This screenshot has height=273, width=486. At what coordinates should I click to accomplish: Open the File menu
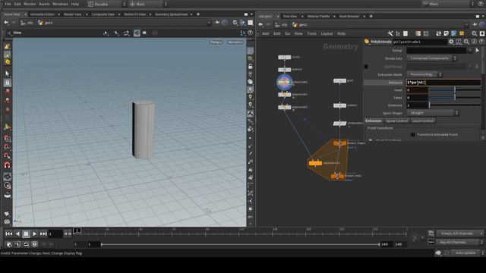coord(8,4)
